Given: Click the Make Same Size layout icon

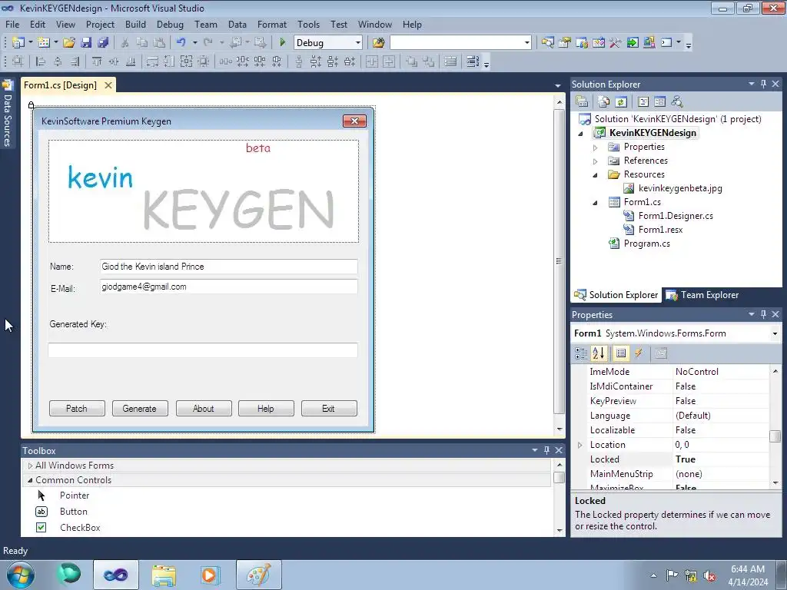Looking at the screenshot, I should click(x=186, y=61).
